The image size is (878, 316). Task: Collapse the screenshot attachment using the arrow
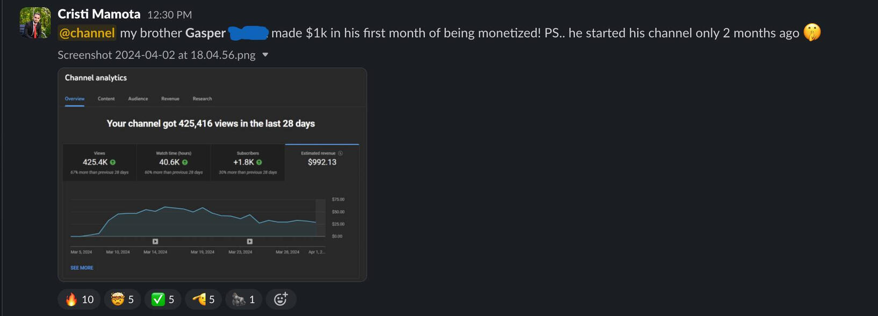pyautogui.click(x=265, y=55)
